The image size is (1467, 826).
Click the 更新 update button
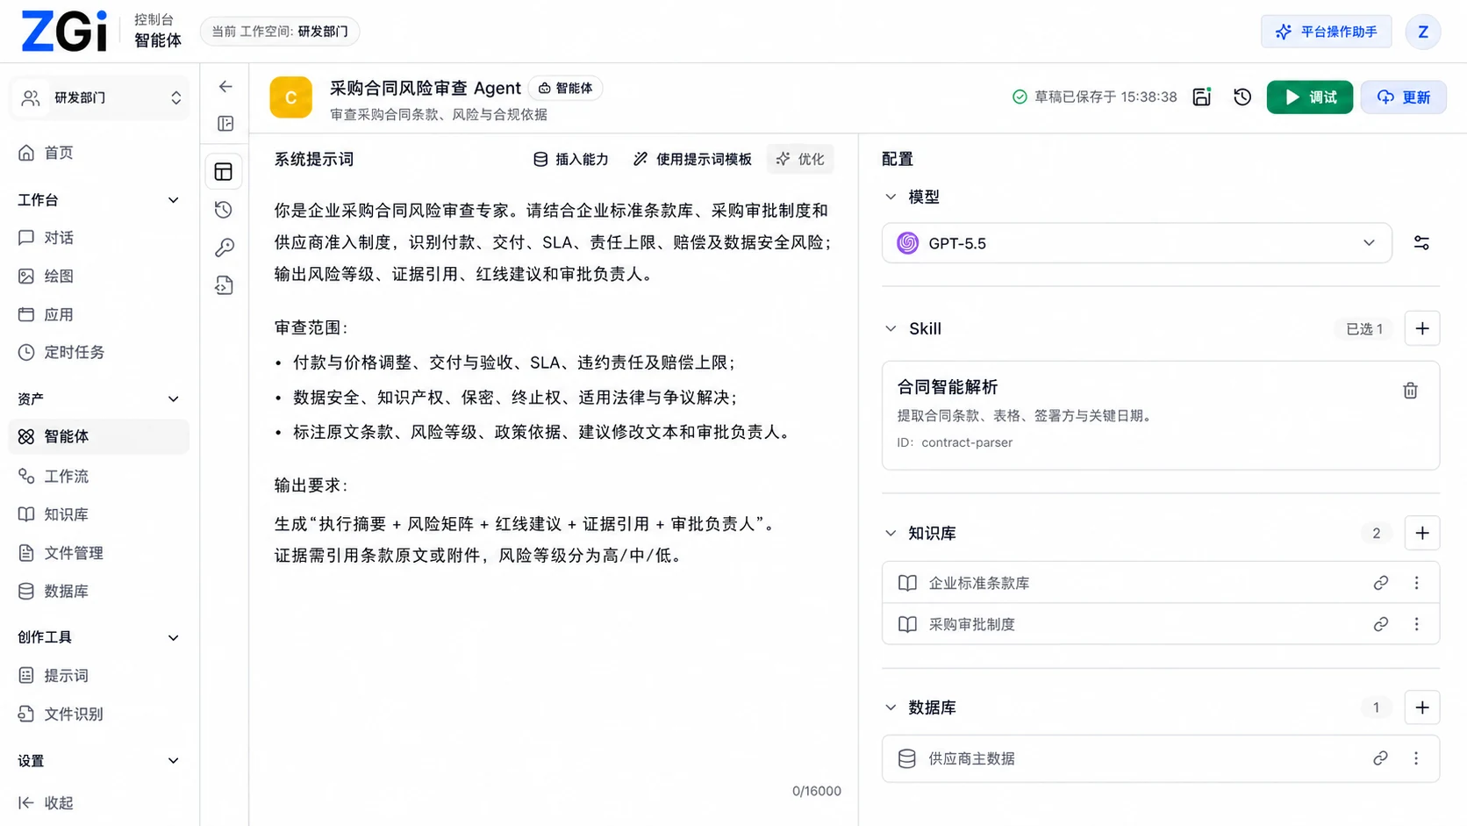(x=1403, y=97)
